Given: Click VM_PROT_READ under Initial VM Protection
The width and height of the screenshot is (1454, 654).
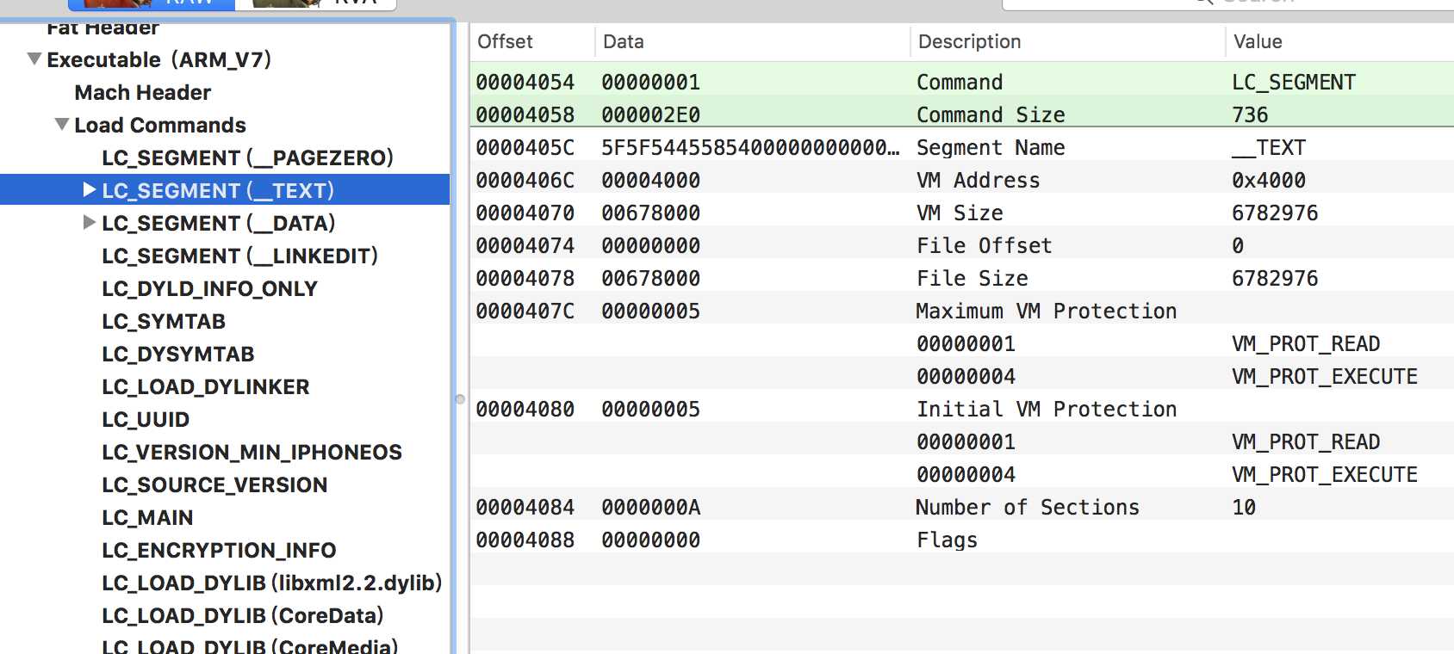Looking at the screenshot, I should coord(1305,441).
